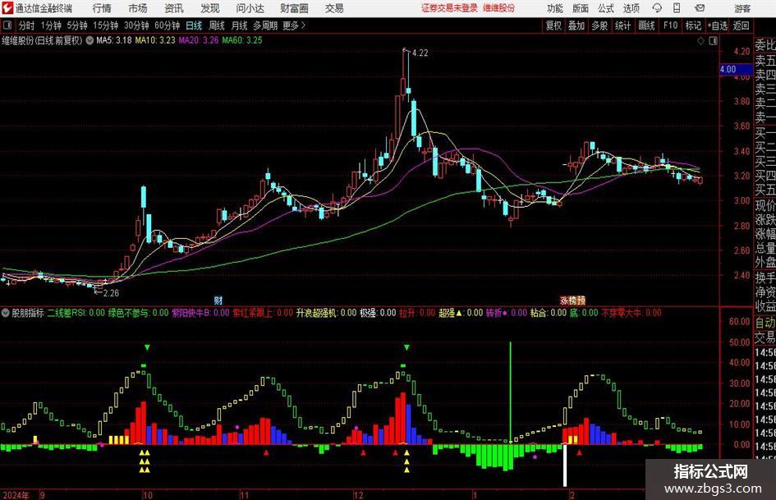
Task: Click the 统计 statistics button
Action: pyautogui.click(x=622, y=25)
